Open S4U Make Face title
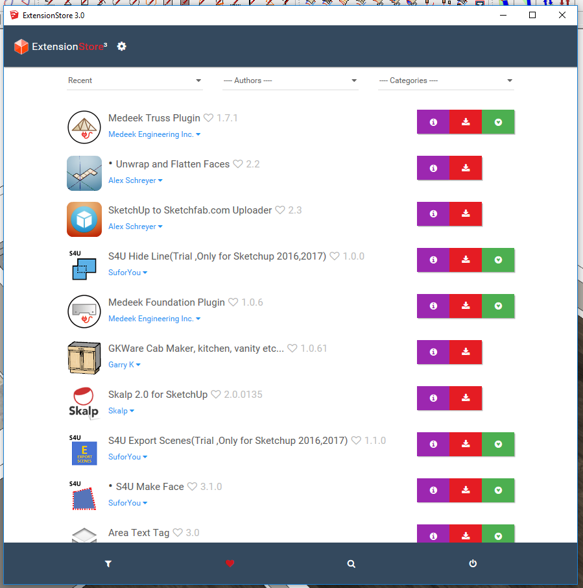The height and width of the screenshot is (588, 583). tap(150, 487)
